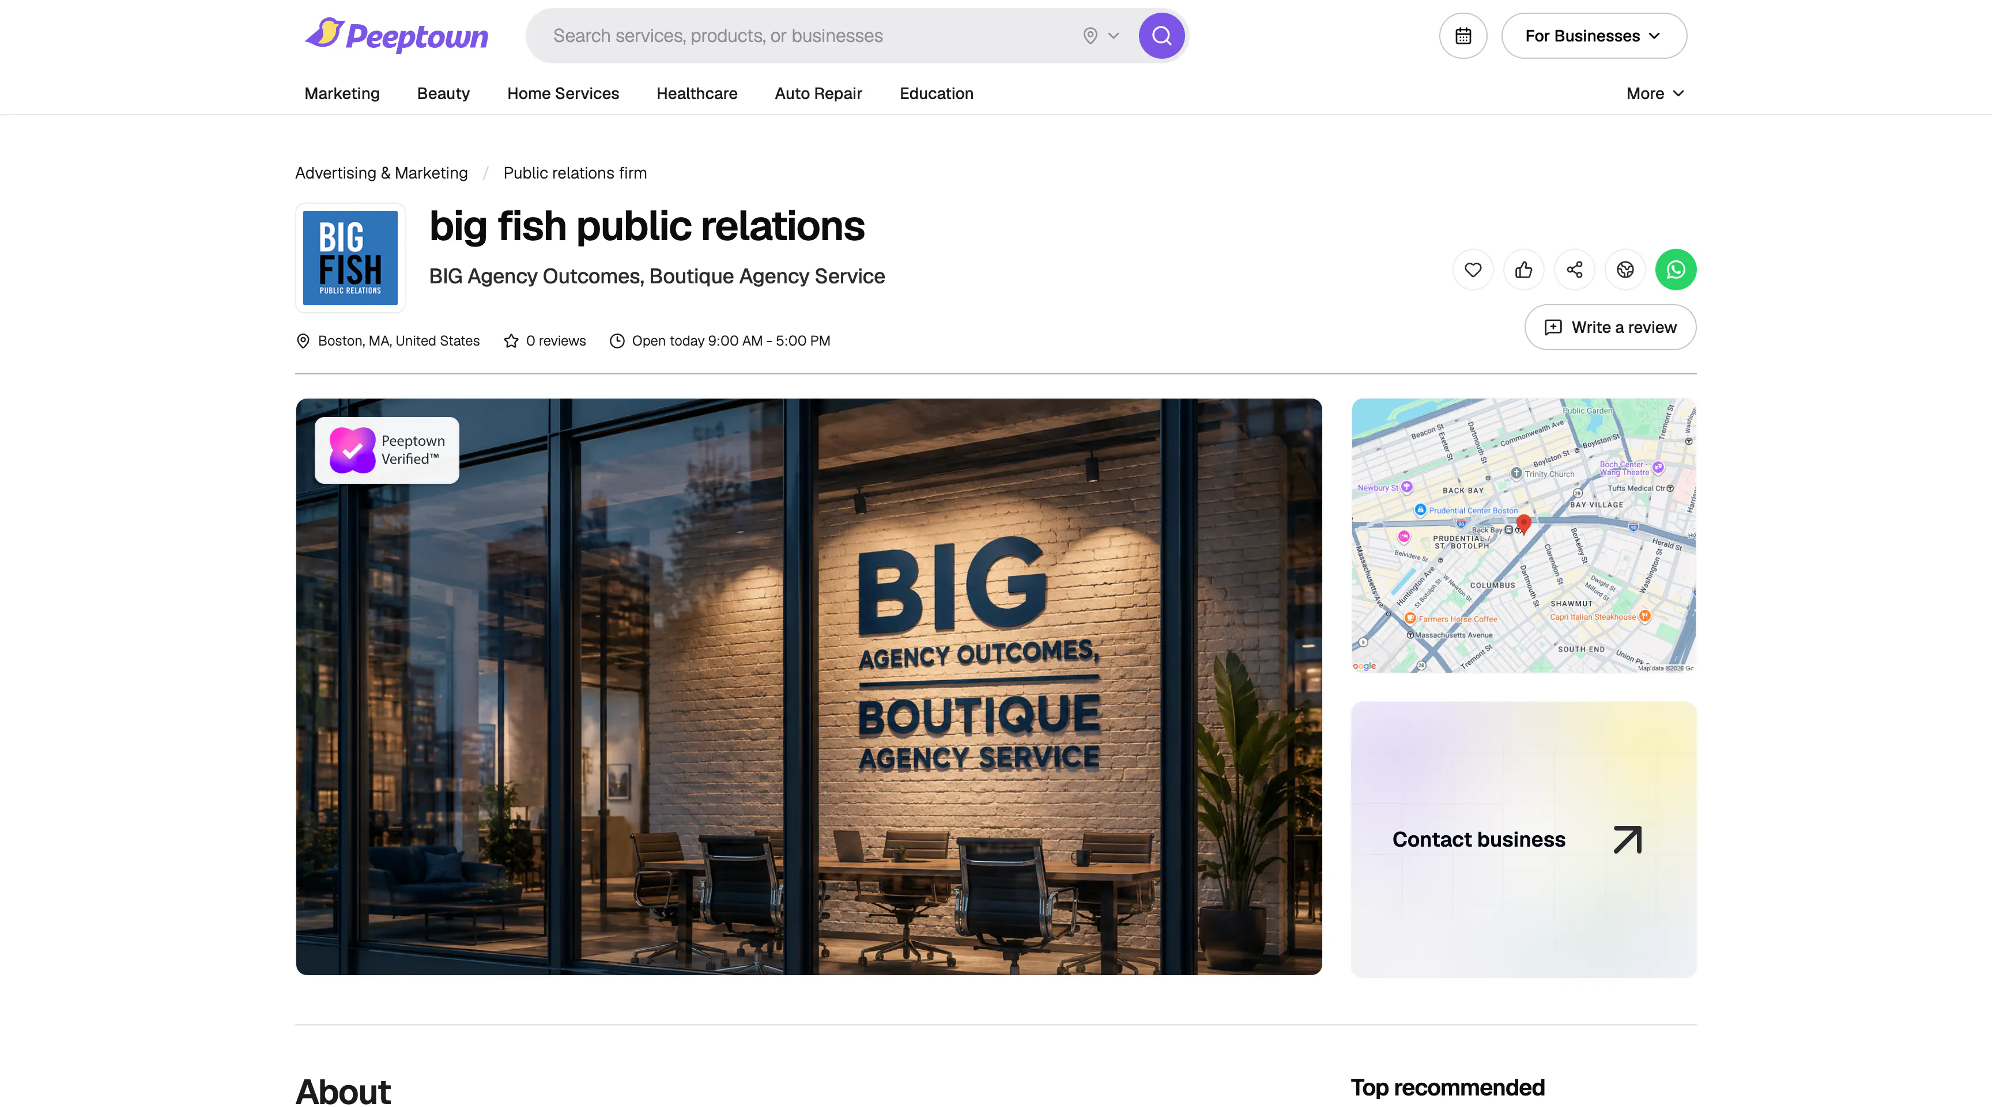Viewport: 1992px width, 1107px height.
Task: Click Boston, MA, United States location
Action: (x=399, y=340)
